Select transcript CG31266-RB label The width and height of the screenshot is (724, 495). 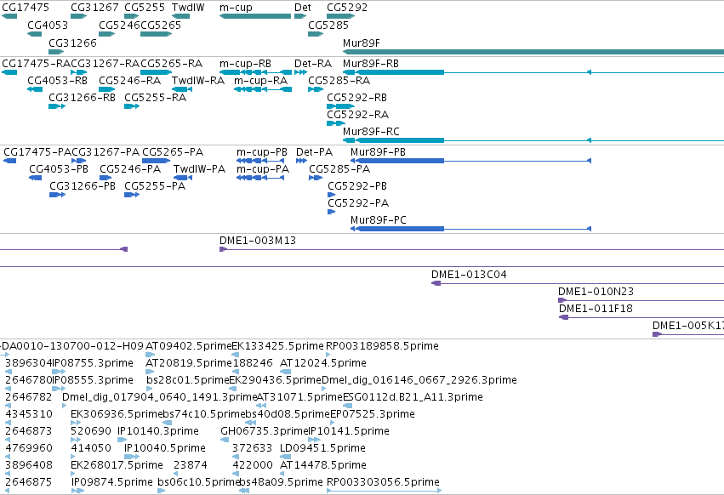pyautogui.click(x=82, y=98)
